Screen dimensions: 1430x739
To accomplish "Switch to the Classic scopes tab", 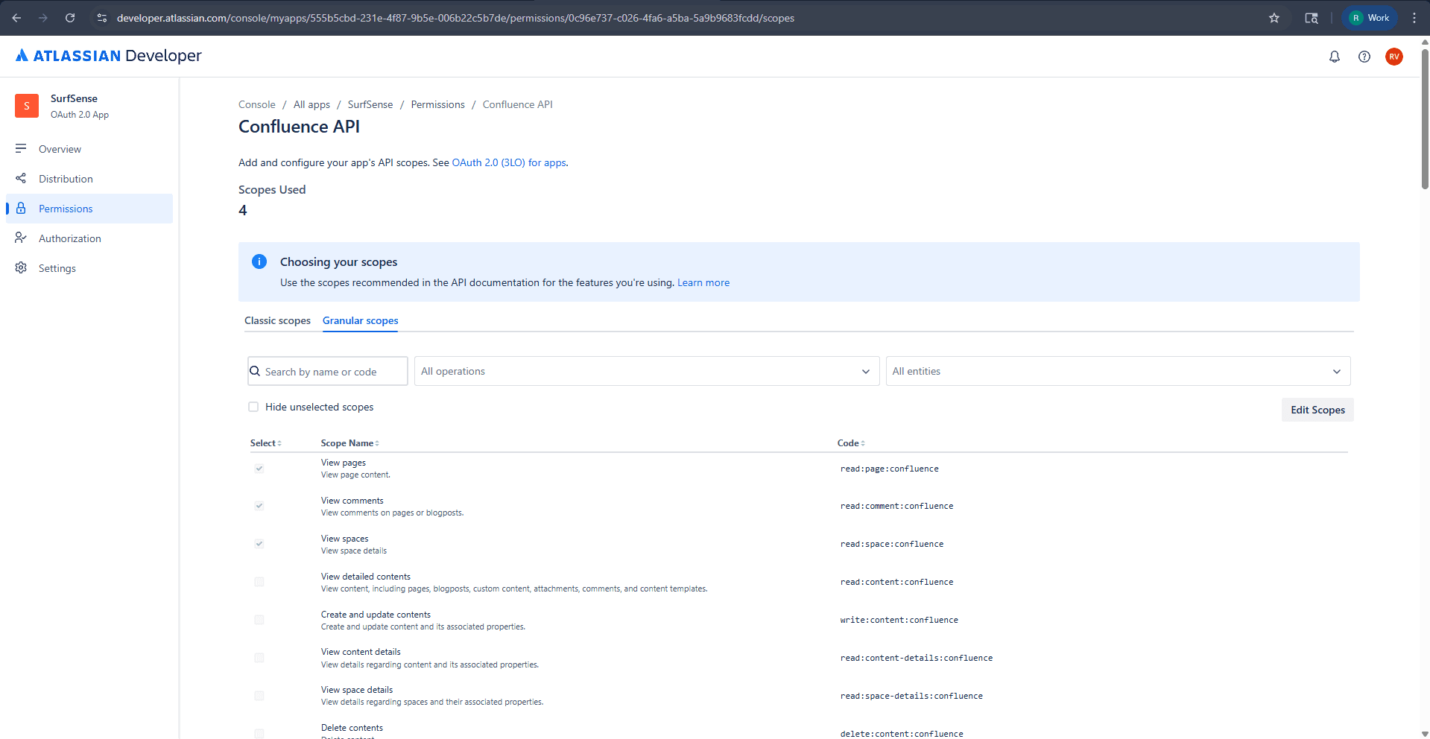I will pos(277,320).
